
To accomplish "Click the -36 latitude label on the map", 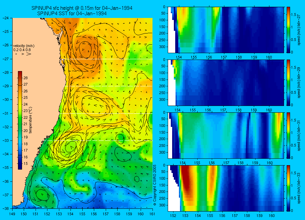I will [x=5, y=181].
